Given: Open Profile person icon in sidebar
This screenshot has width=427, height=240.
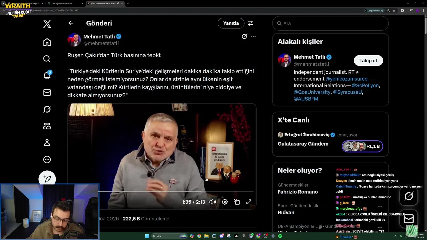Looking at the screenshot, I should click(x=47, y=143).
